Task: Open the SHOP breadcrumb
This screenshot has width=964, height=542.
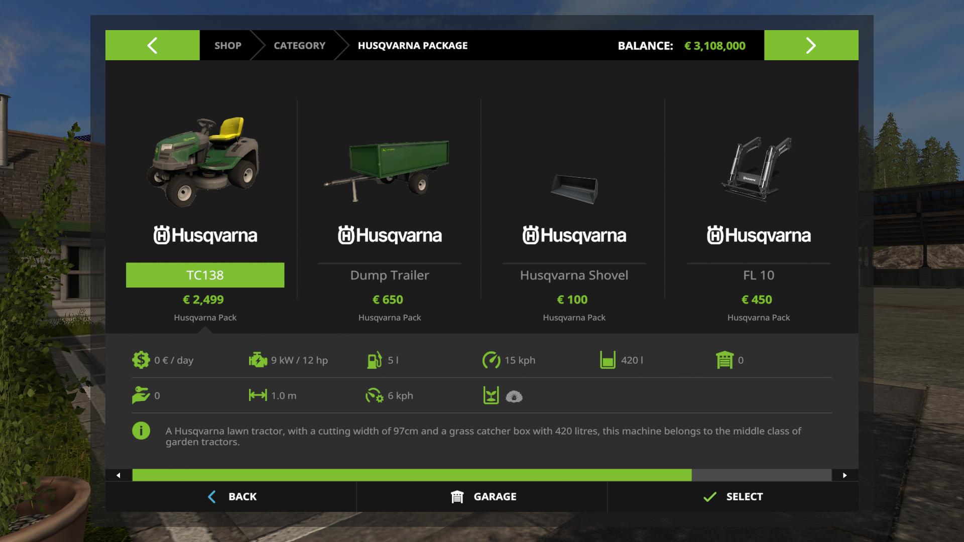Action: pyautogui.click(x=227, y=45)
